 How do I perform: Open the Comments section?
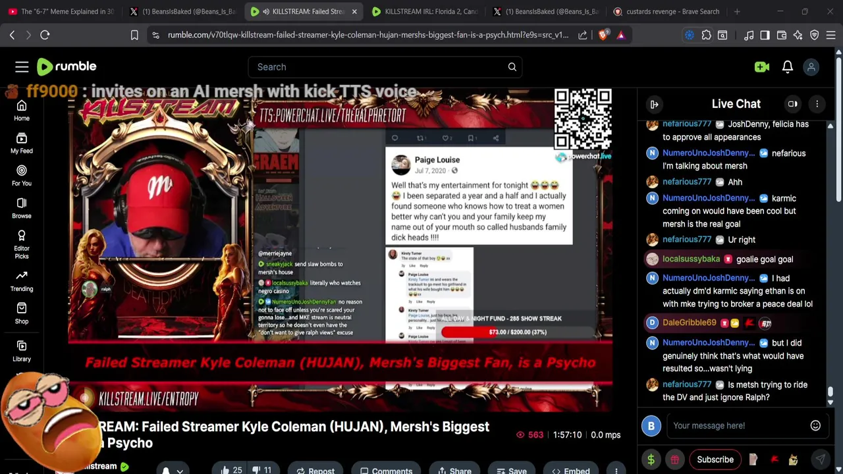coord(386,470)
